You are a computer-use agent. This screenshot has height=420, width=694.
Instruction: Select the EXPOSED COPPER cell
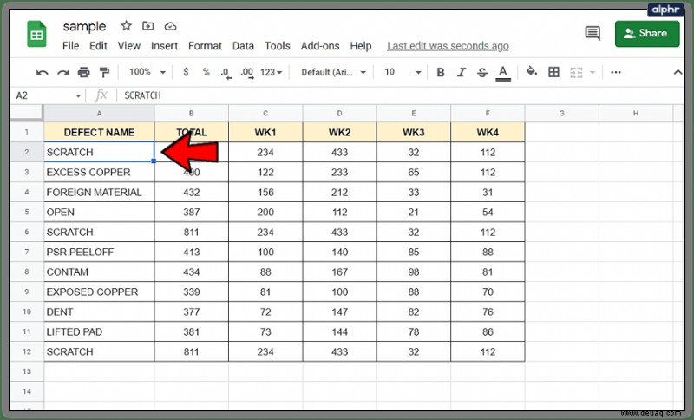pyautogui.click(x=99, y=292)
